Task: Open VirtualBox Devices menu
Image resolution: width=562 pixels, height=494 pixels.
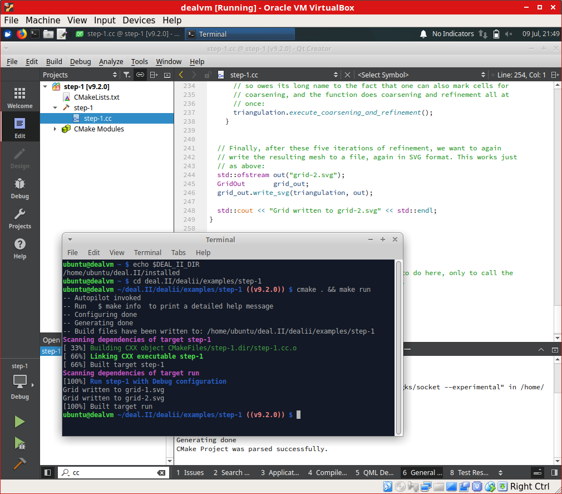Action: pos(139,21)
